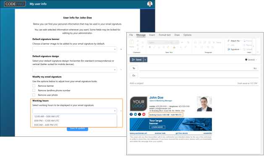Open the Signature dropdown in ribbon
This screenshot has height=156, width=264.
click(x=234, y=49)
